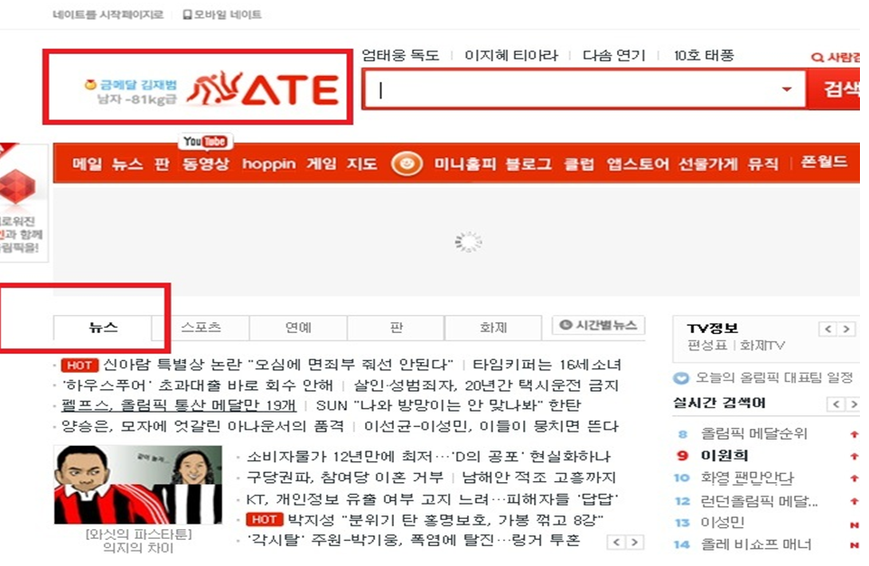Open hoppin in the navigation bar

(269, 164)
